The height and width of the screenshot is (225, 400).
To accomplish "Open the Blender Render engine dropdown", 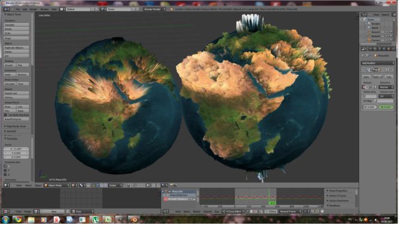I will click(x=155, y=9).
